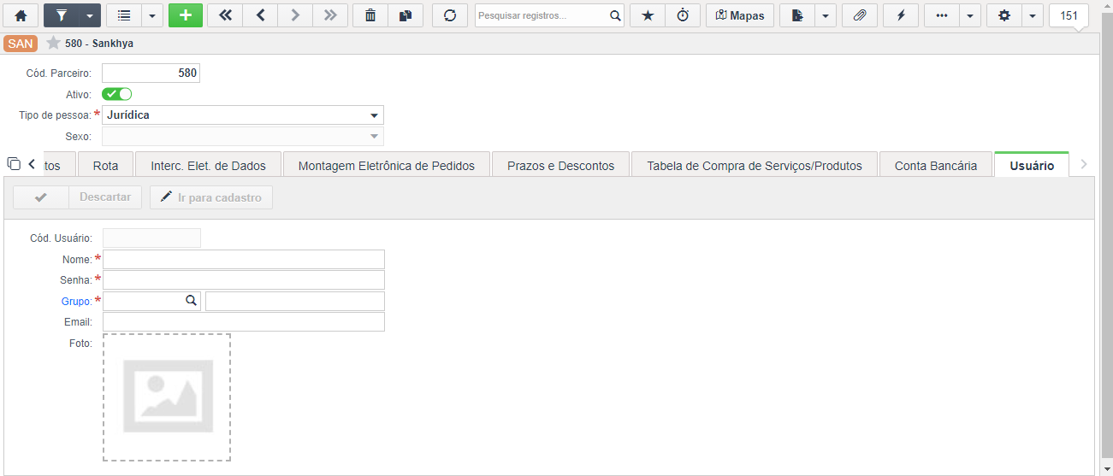1113x476 pixels.
Task: Expand the filter dropdown arrow
Action: point(89,15)
